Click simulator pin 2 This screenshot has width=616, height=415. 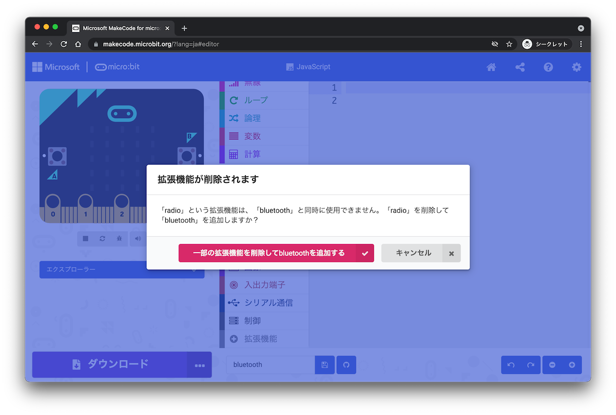[x=122, y=208]
